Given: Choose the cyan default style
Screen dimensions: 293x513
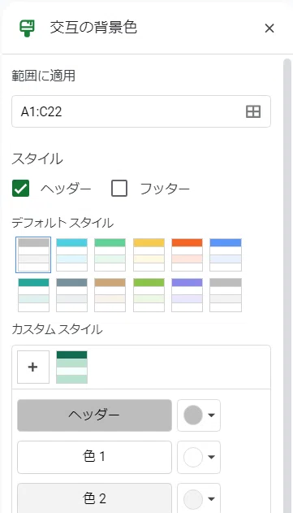Looking at the screenshot, I should (72, 254).
